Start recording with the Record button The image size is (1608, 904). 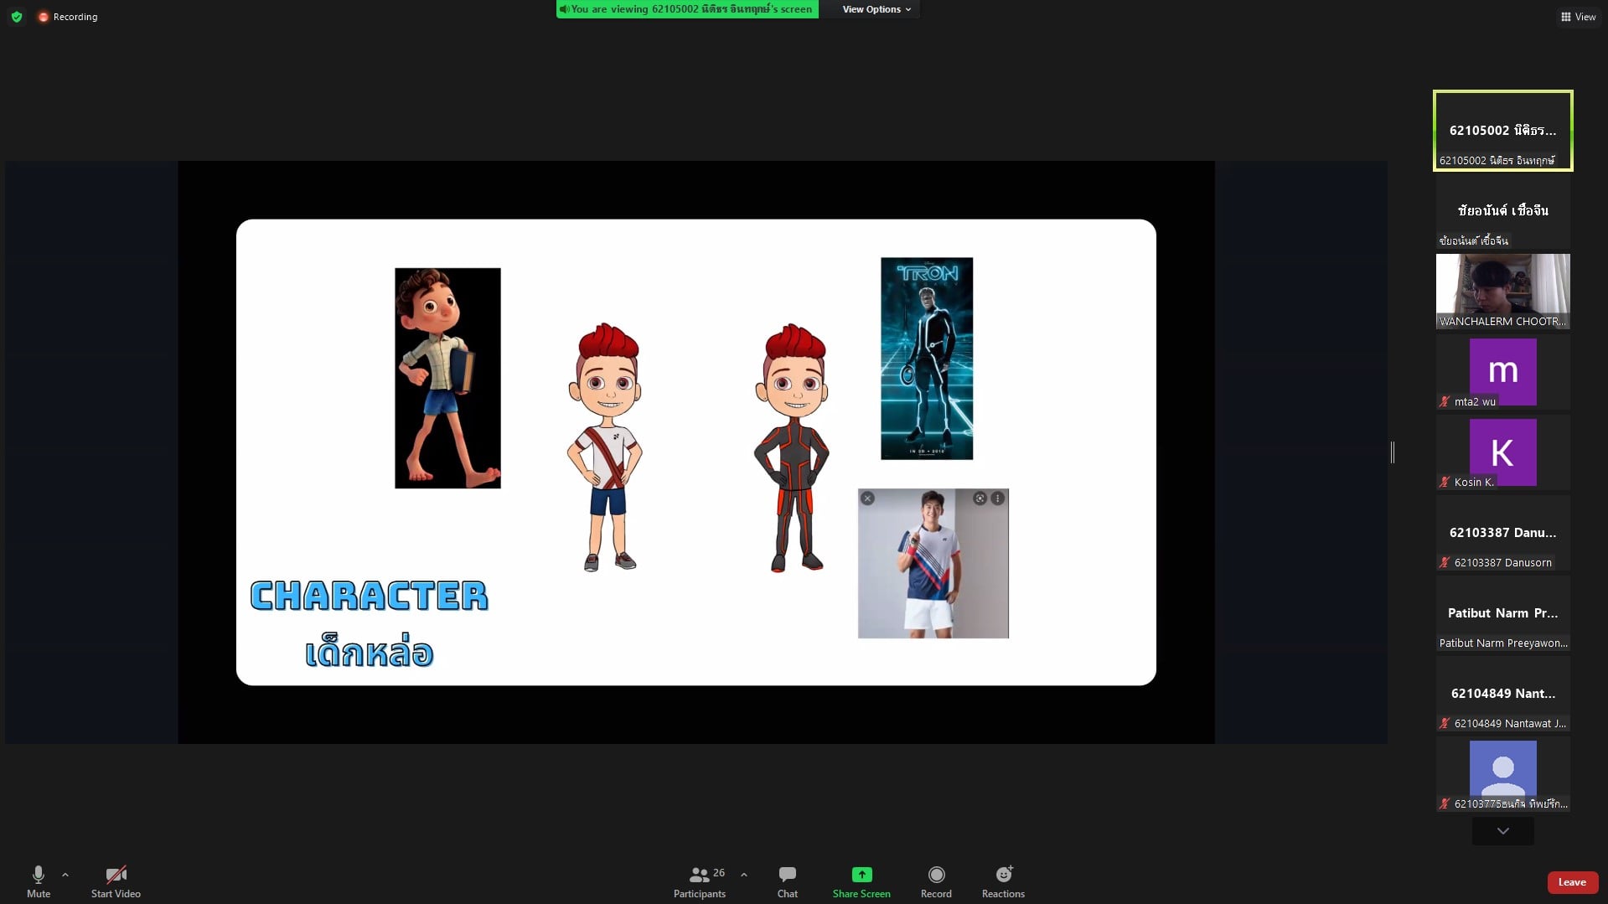click(x=936, y=881)
